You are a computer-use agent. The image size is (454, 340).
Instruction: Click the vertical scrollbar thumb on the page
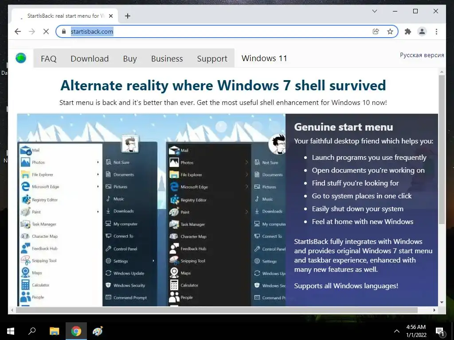442,149
